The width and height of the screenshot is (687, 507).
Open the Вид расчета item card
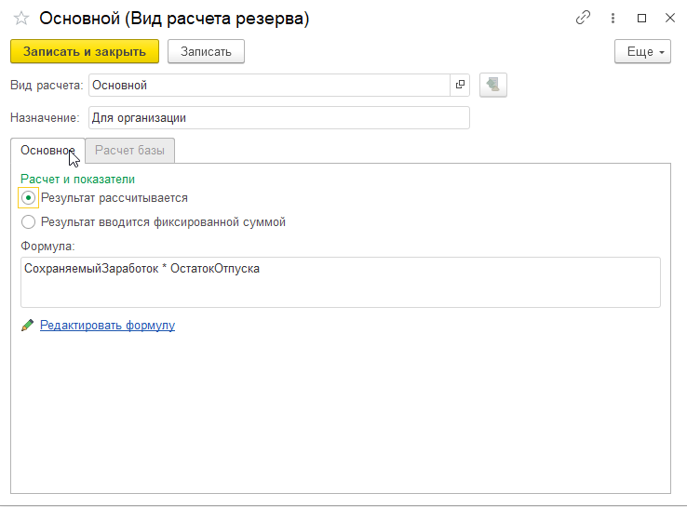460,85
